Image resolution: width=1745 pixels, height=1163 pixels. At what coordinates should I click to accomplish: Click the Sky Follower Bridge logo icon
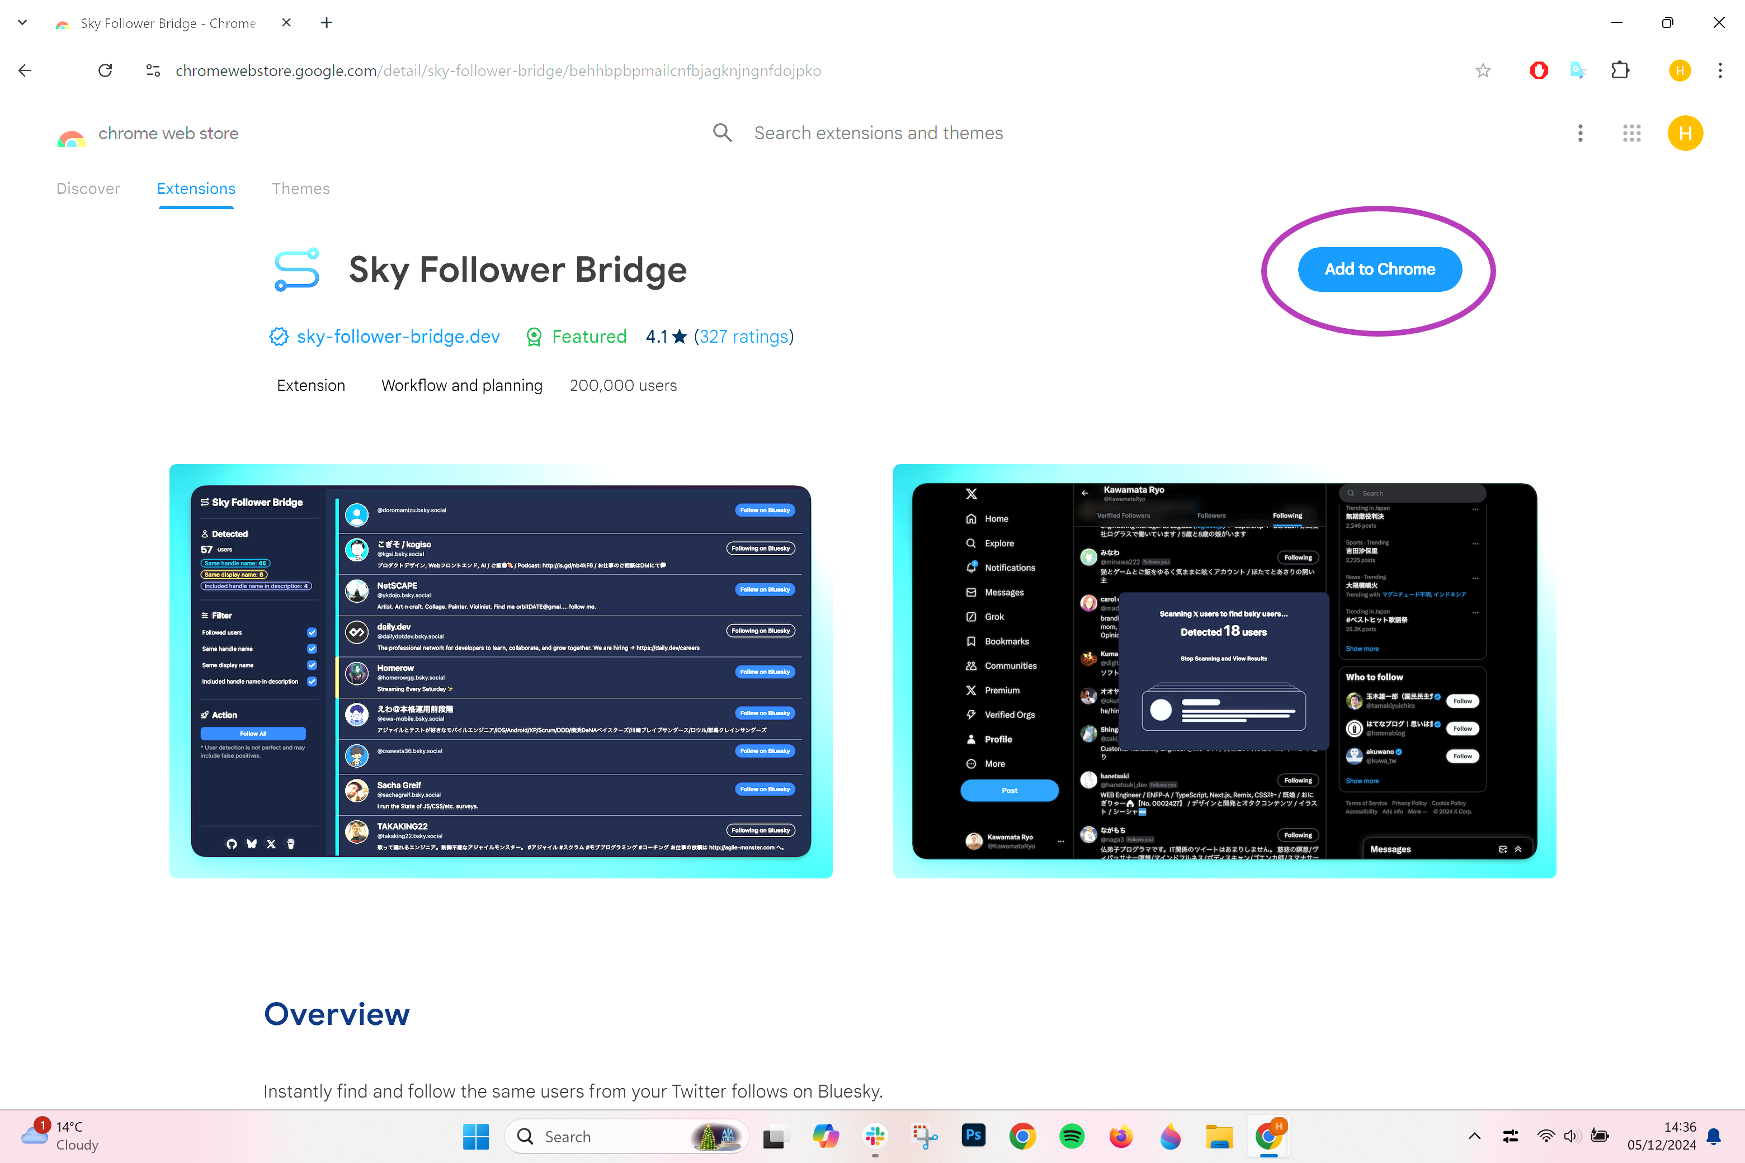(x=297, y=270)
